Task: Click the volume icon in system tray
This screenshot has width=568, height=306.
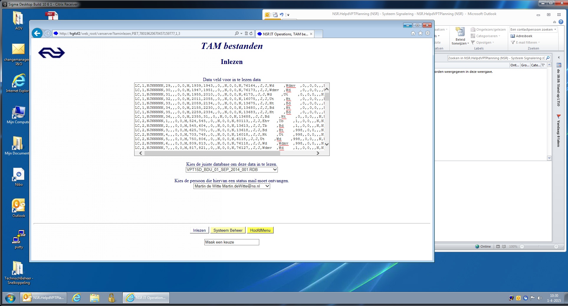Action: pos(539,298)
